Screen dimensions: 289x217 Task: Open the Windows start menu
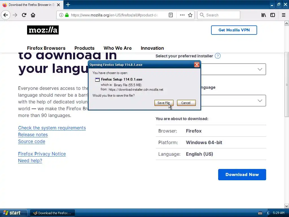click(13, 213)
